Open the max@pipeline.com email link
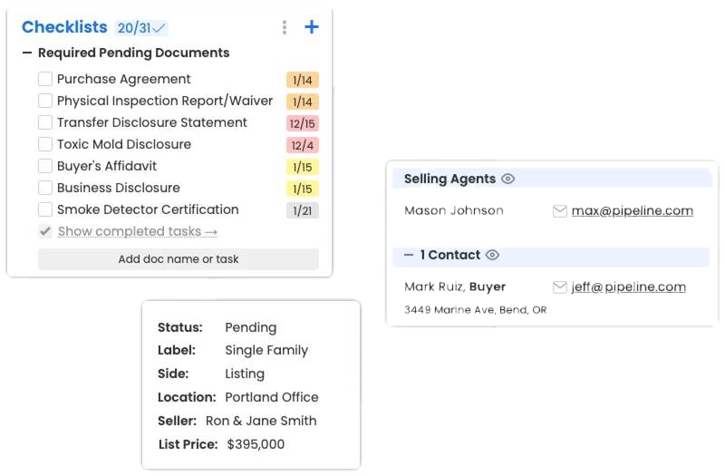 pyautogui.click(x=632, y=211)
